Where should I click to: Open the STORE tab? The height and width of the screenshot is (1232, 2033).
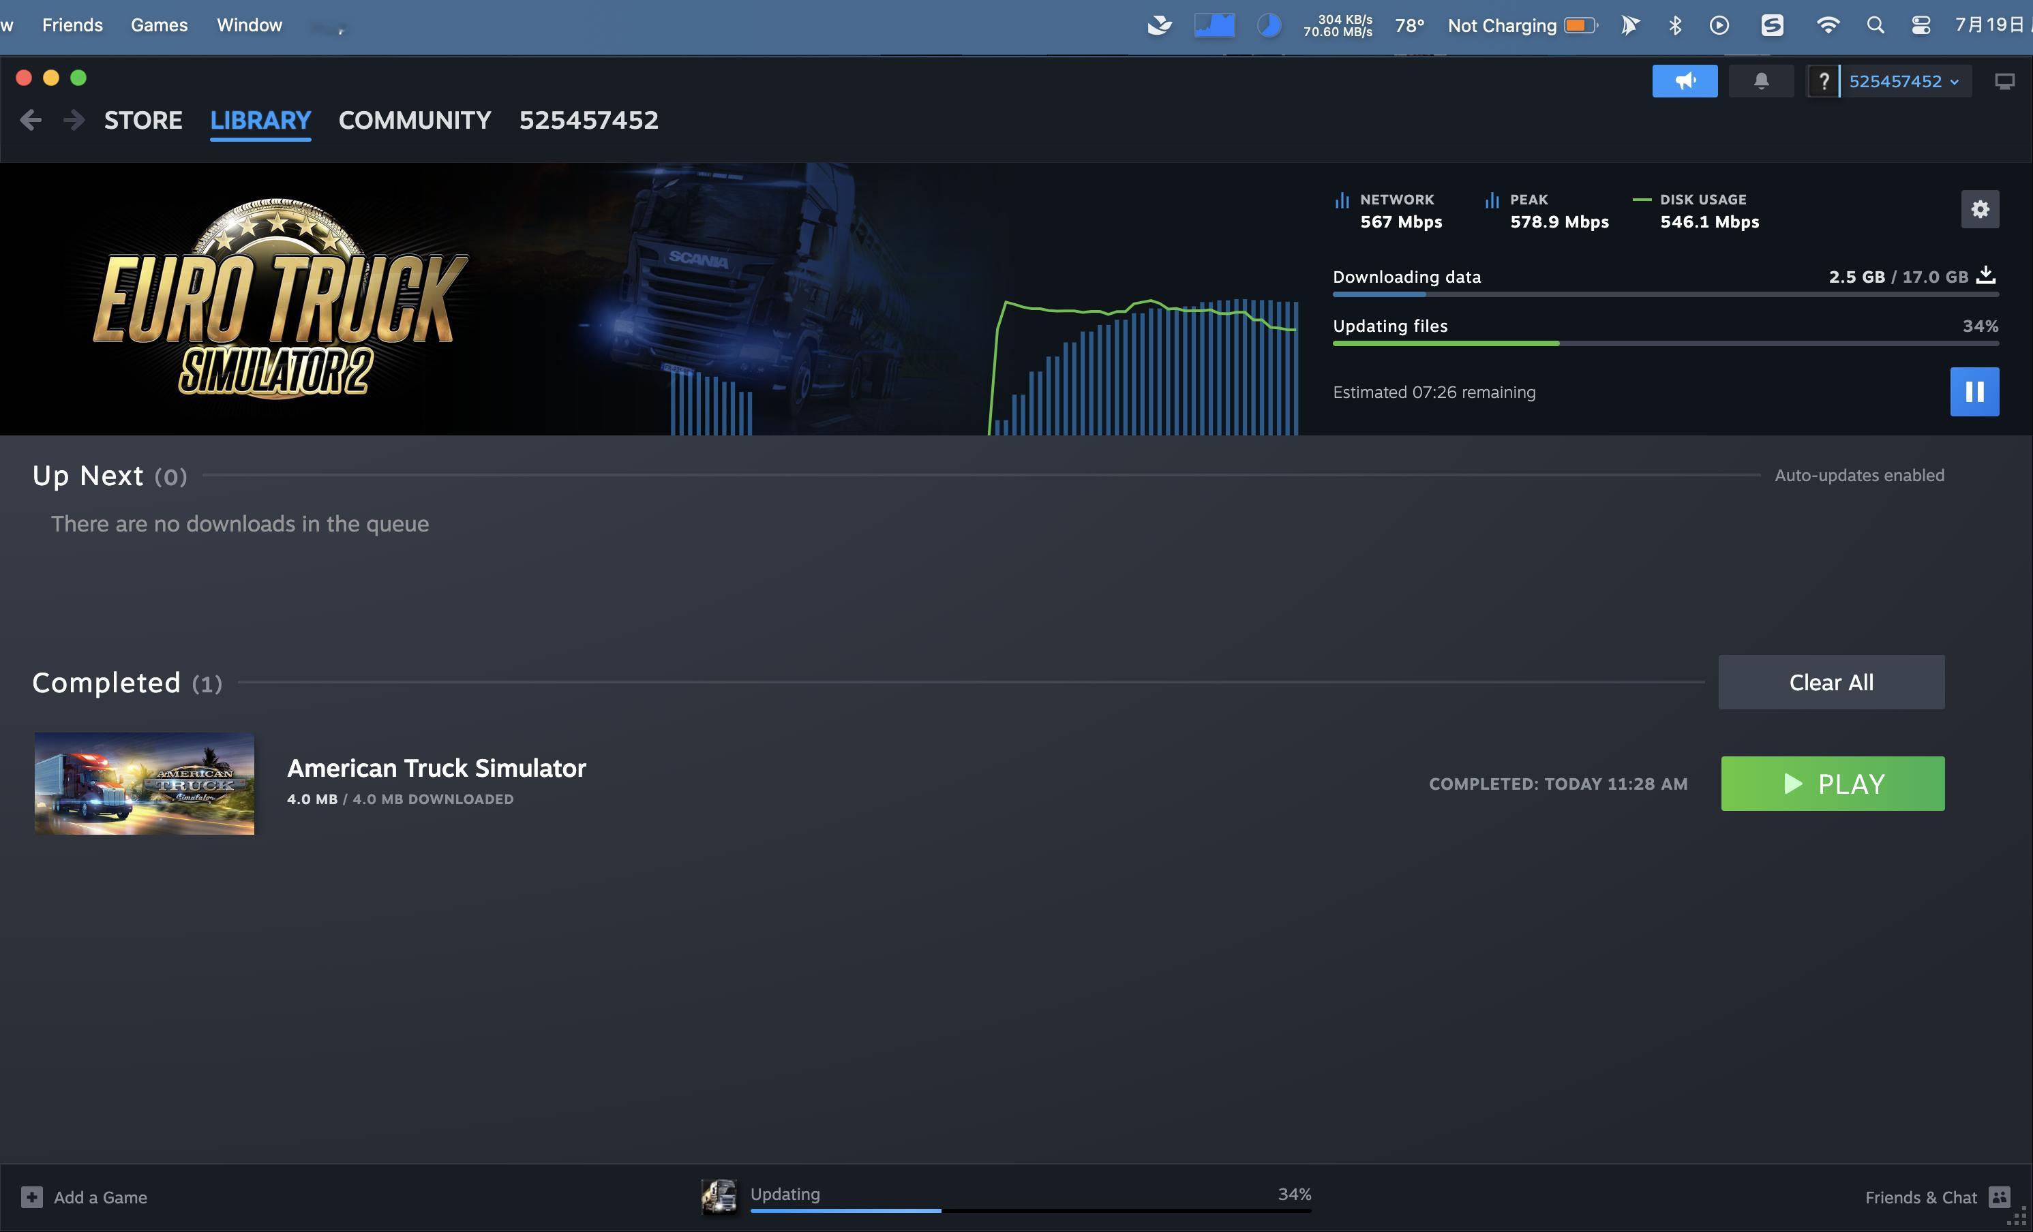pos(142,121)
